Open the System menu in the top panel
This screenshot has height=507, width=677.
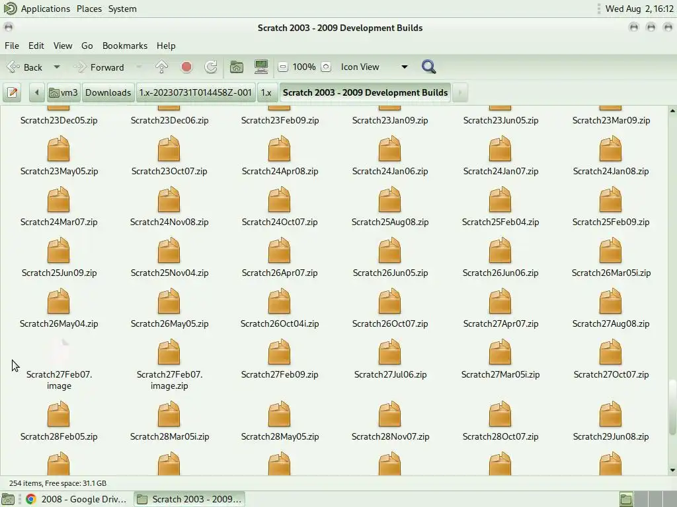122,9
